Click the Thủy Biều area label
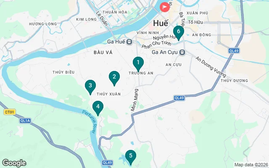The width and height of the screenshot is (269, 168). [x=63, y=72]
